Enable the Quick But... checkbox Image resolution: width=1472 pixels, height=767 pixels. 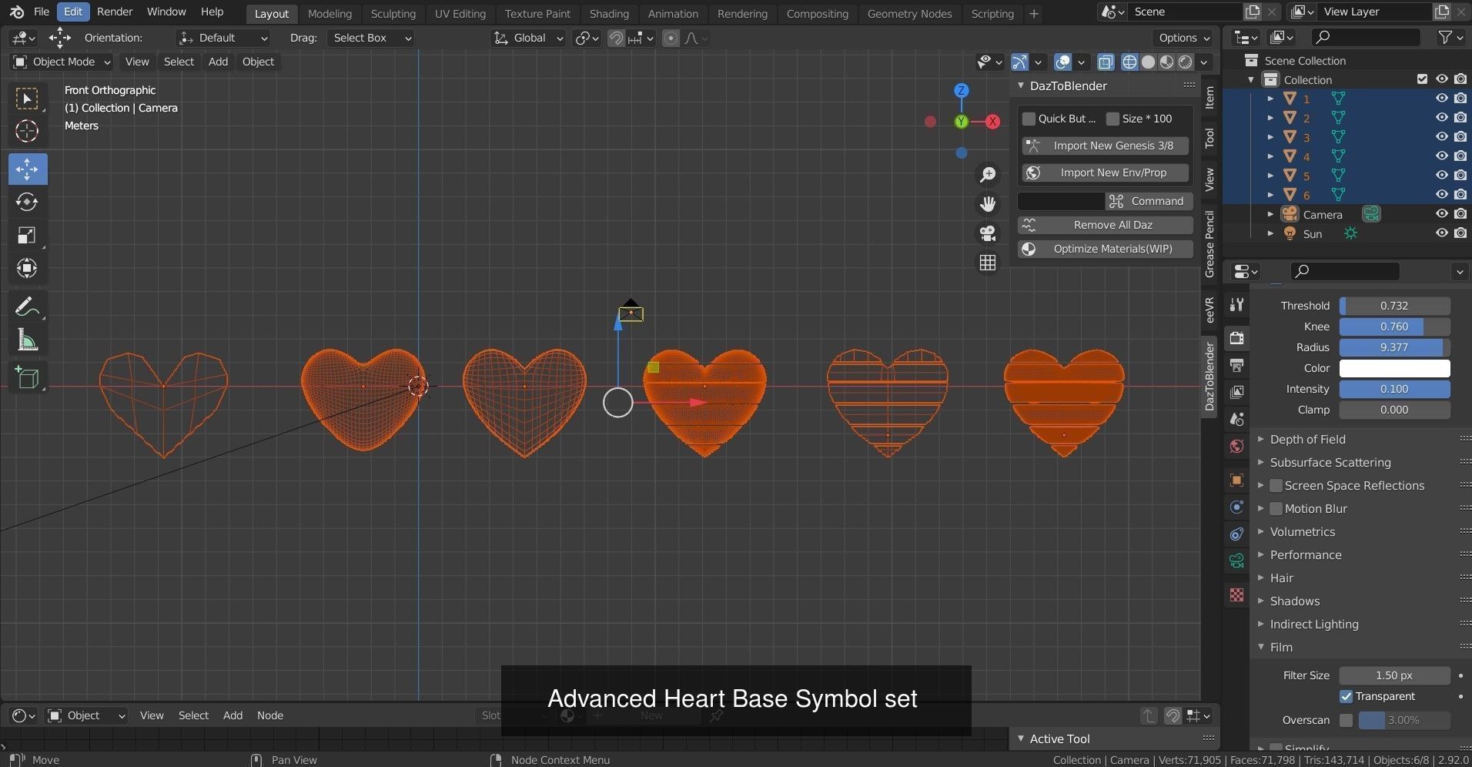(x=1029, y=119)
